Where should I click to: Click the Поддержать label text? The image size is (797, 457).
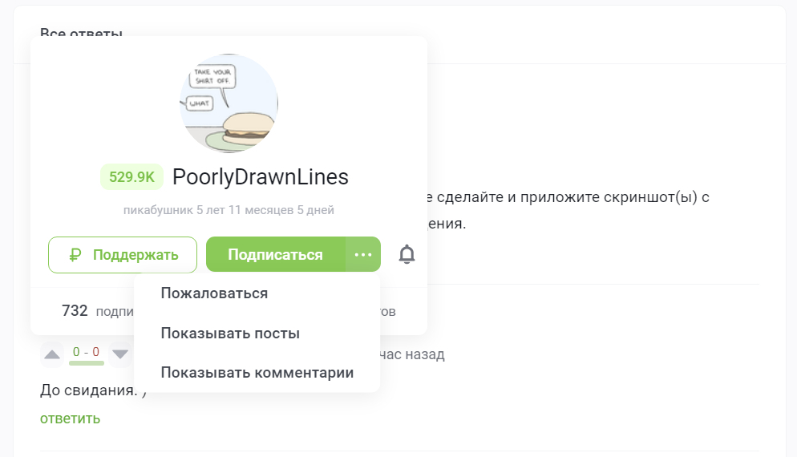[135, 255]
